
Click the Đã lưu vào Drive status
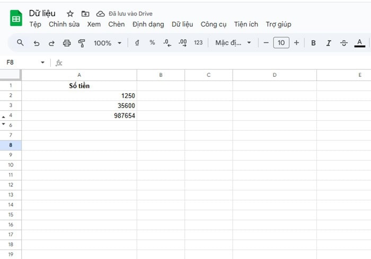pyautogui.click(x=130, y=14)
